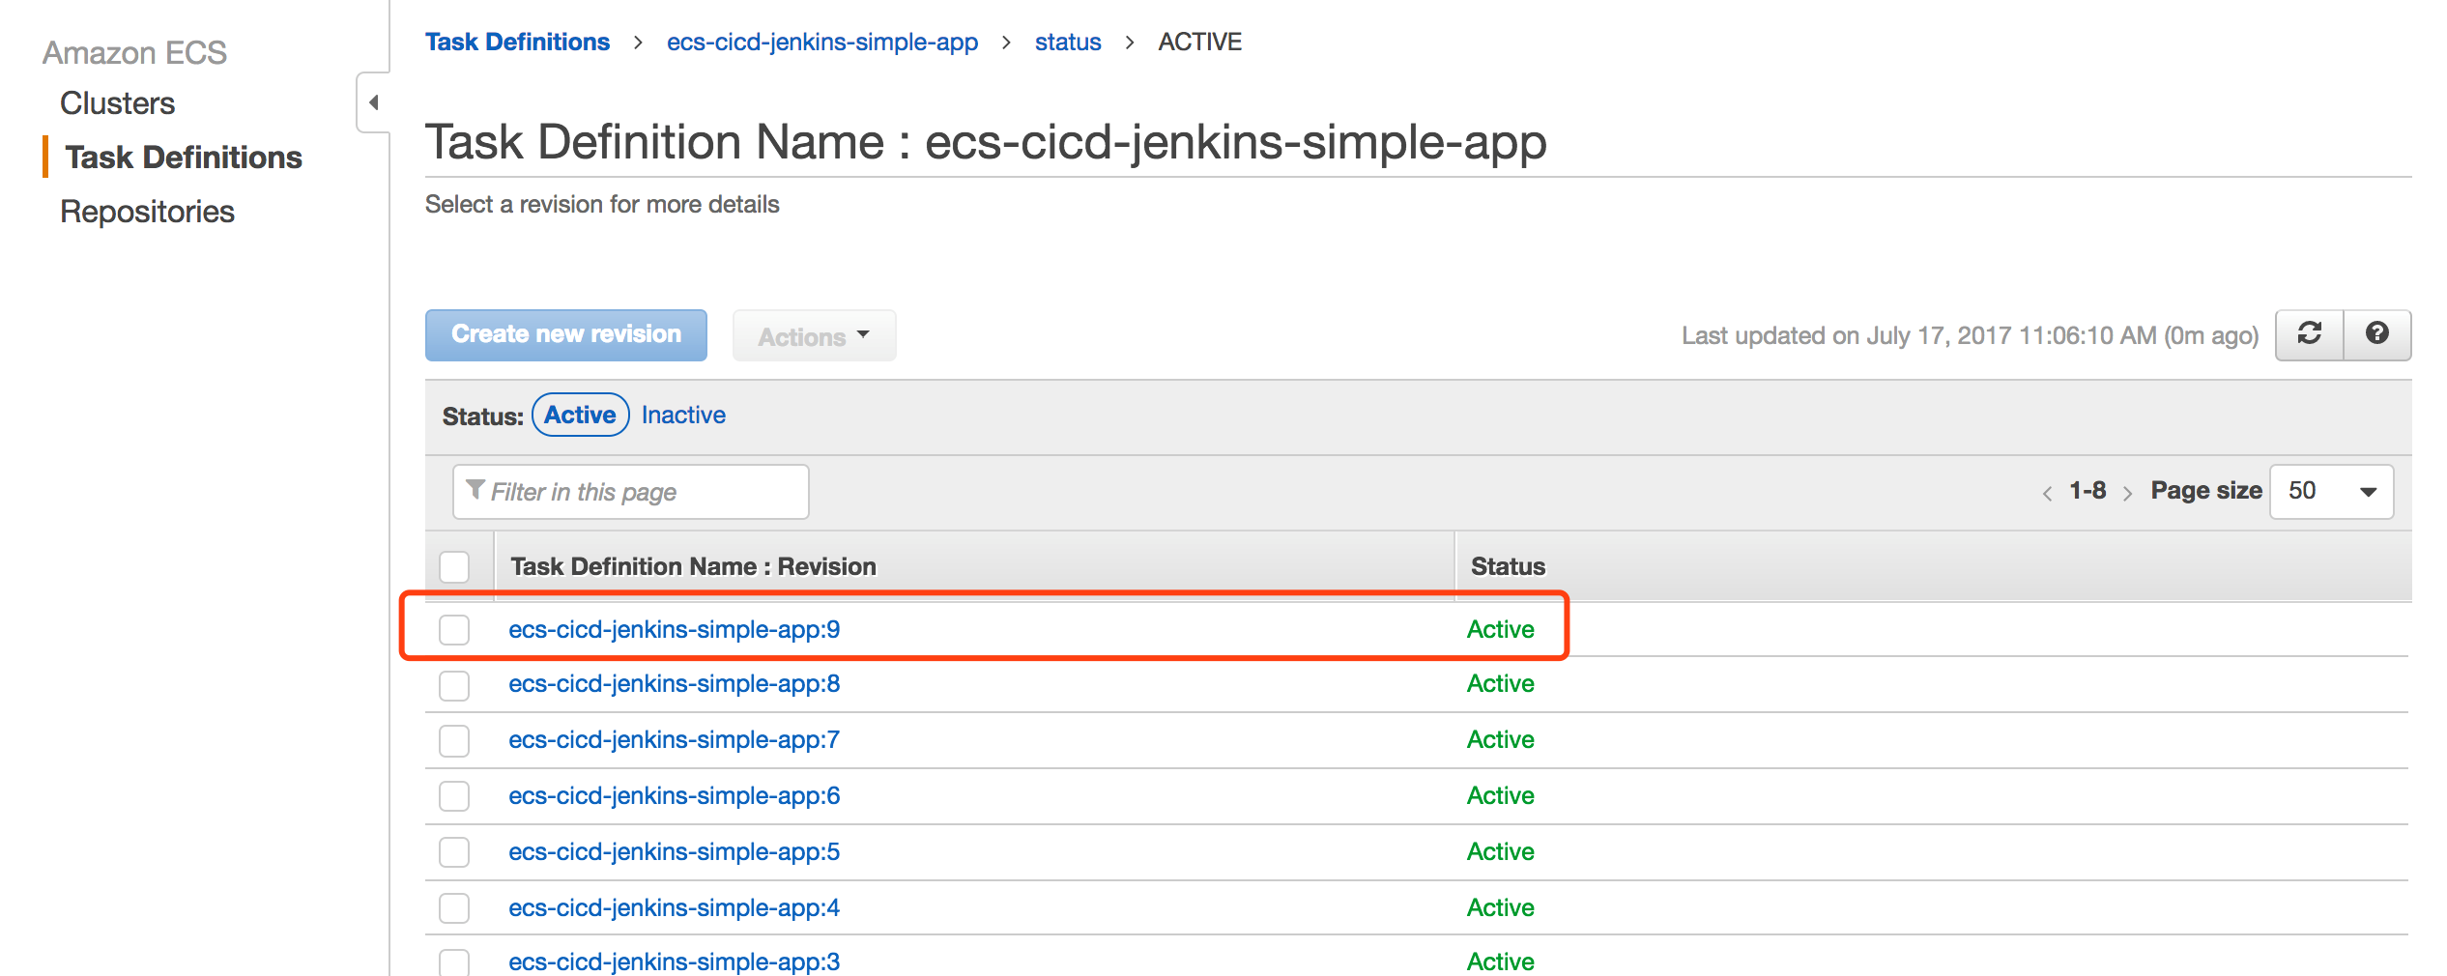Click the Active status of revision 8
Screen dimensions: 2447x976
[1500, 683]
